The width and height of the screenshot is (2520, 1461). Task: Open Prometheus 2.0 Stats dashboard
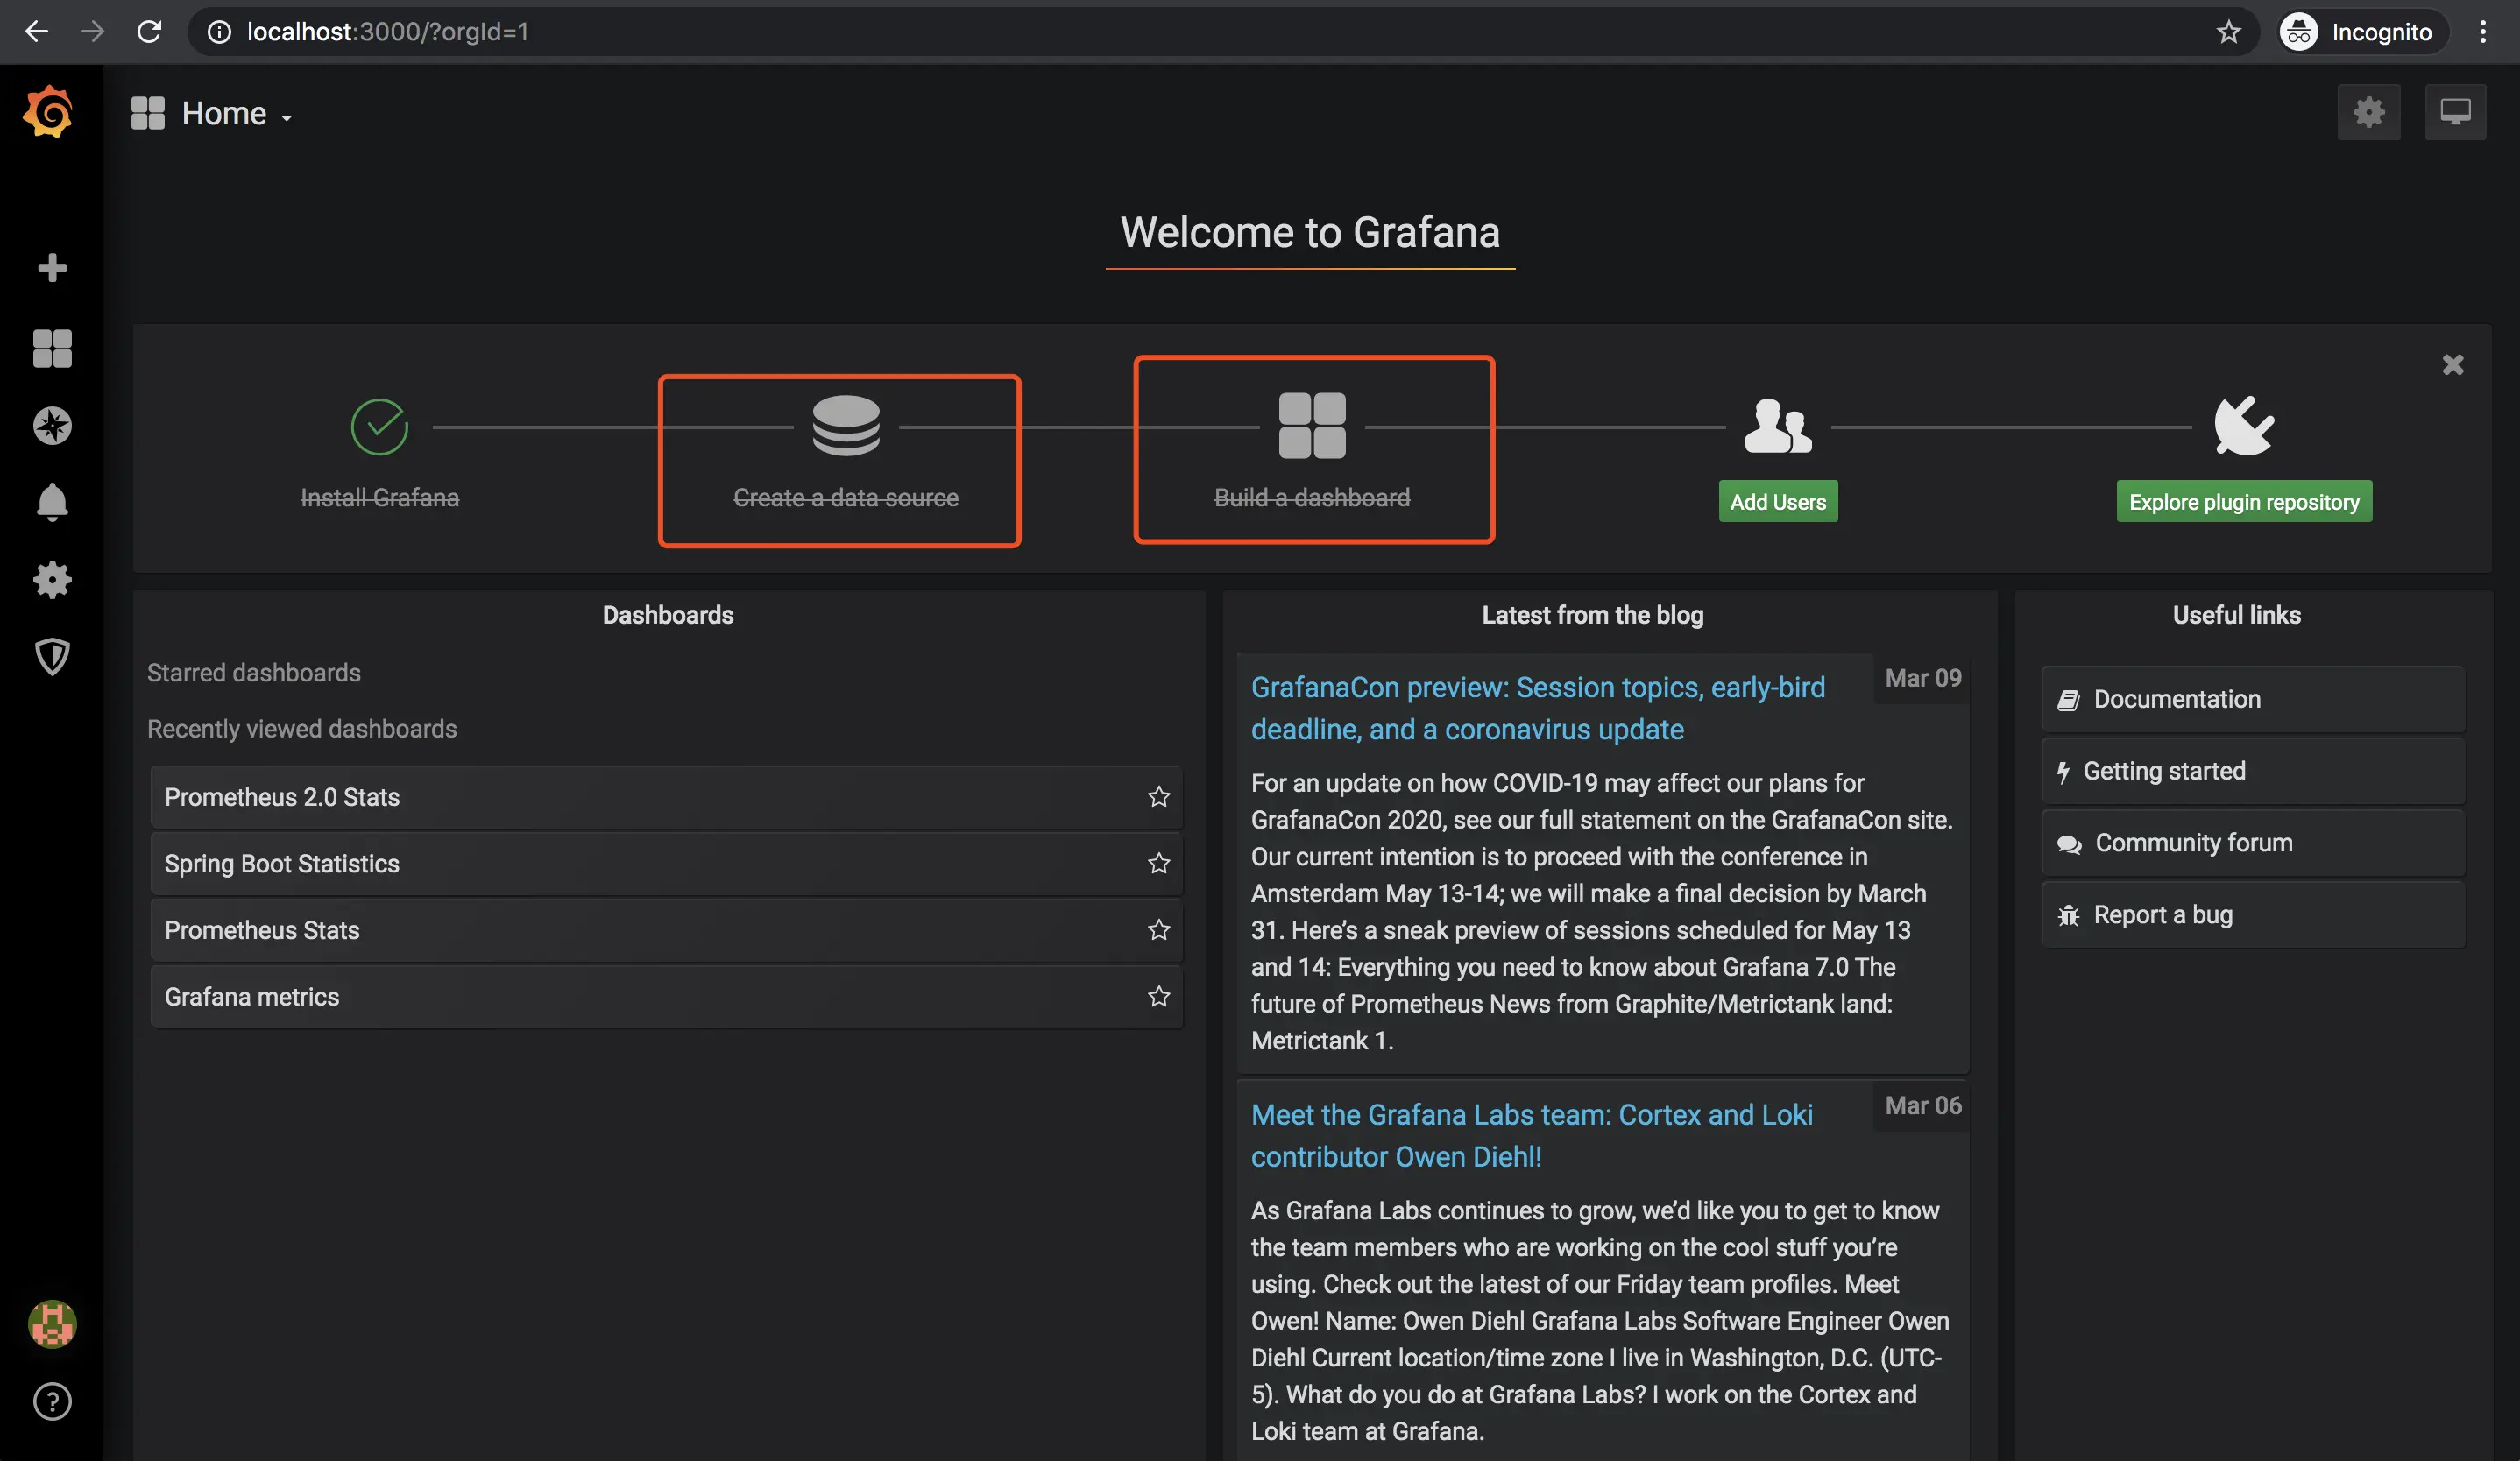pos(667,796)
